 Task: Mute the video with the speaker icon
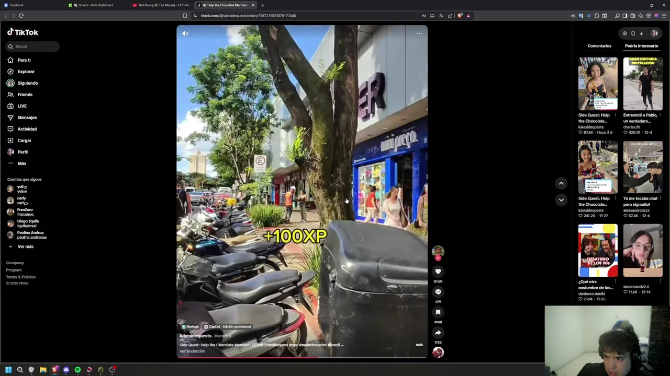[x=185, y=33]
